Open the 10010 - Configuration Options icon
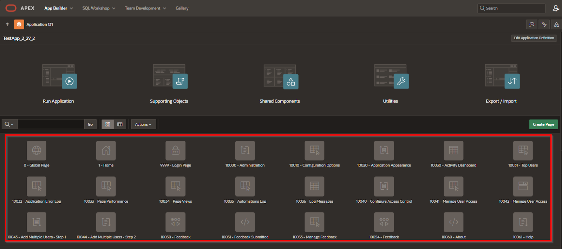562x249 pixels. (315, 150)
